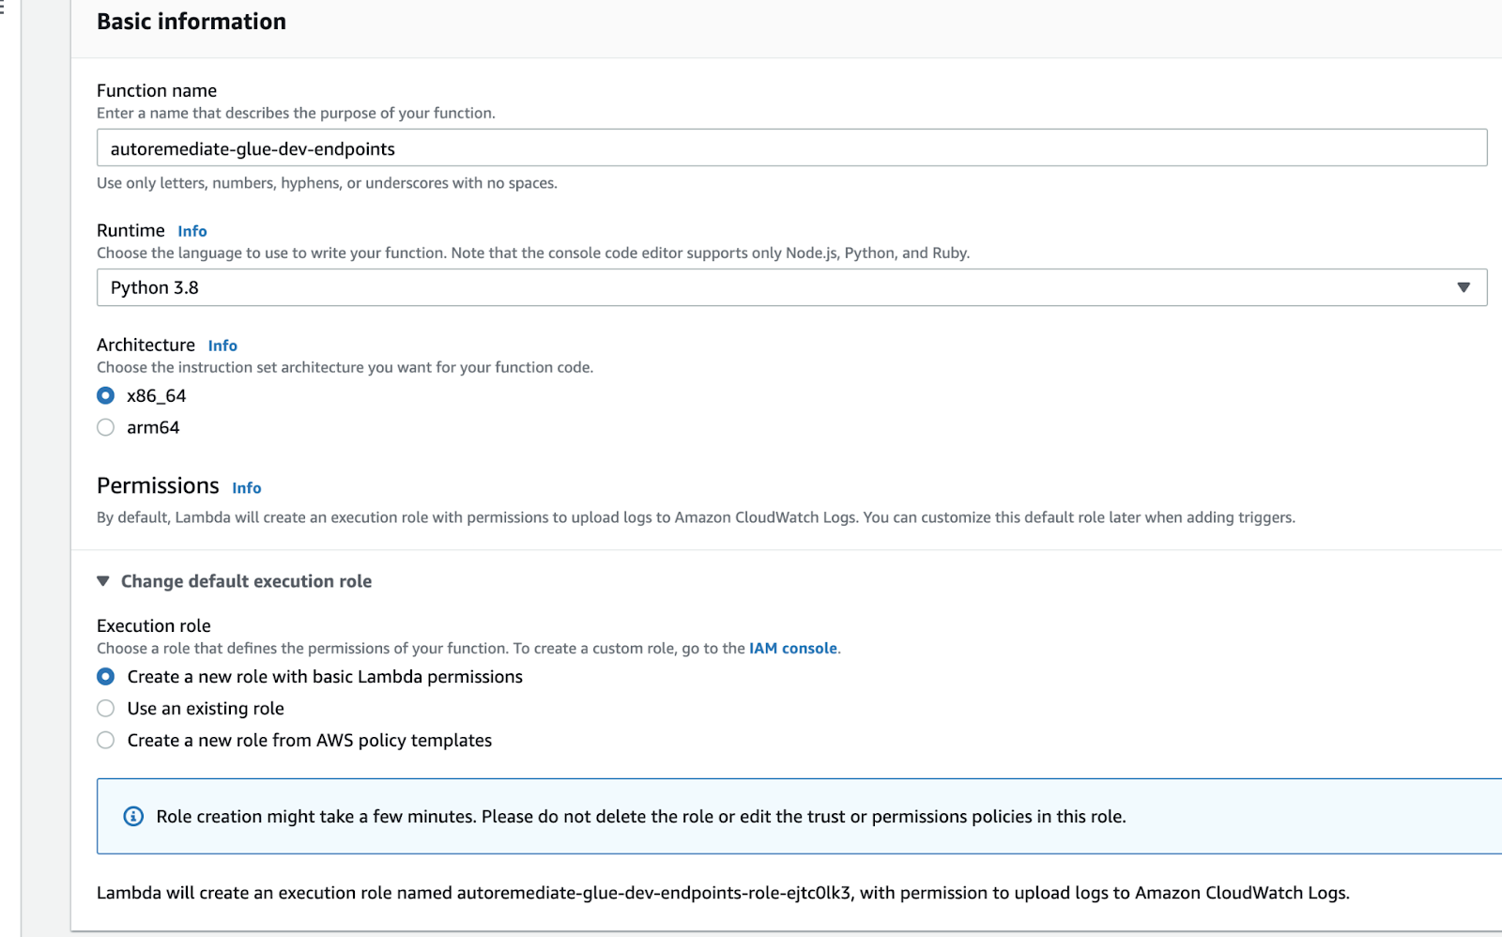
Task: Click the Runtime dropdown arrow
Action: (x=1463, y=287)
